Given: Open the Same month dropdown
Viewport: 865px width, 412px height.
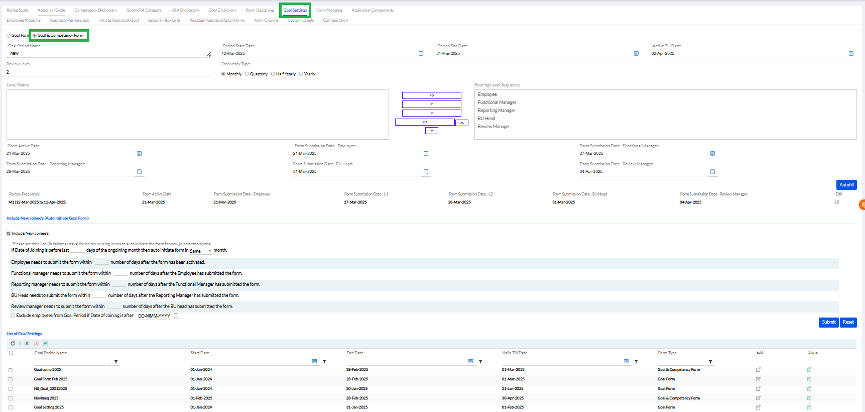Looking at the screenshot, I should click(x=201, y=251).
